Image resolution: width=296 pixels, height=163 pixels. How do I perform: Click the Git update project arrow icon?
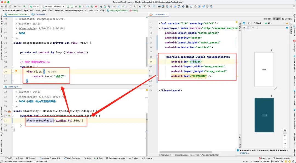(119, 6)
